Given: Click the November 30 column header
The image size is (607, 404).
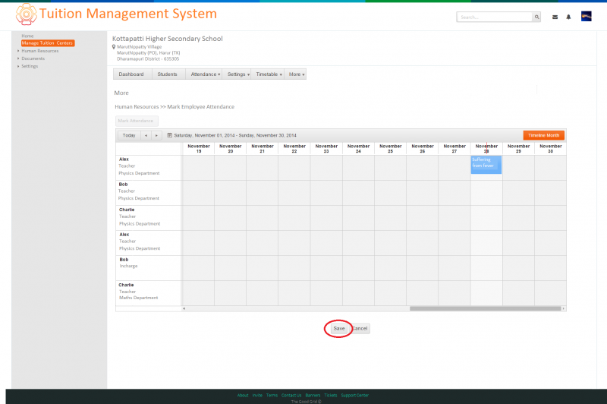Looking at the screenshot, I should click(551, 149).
